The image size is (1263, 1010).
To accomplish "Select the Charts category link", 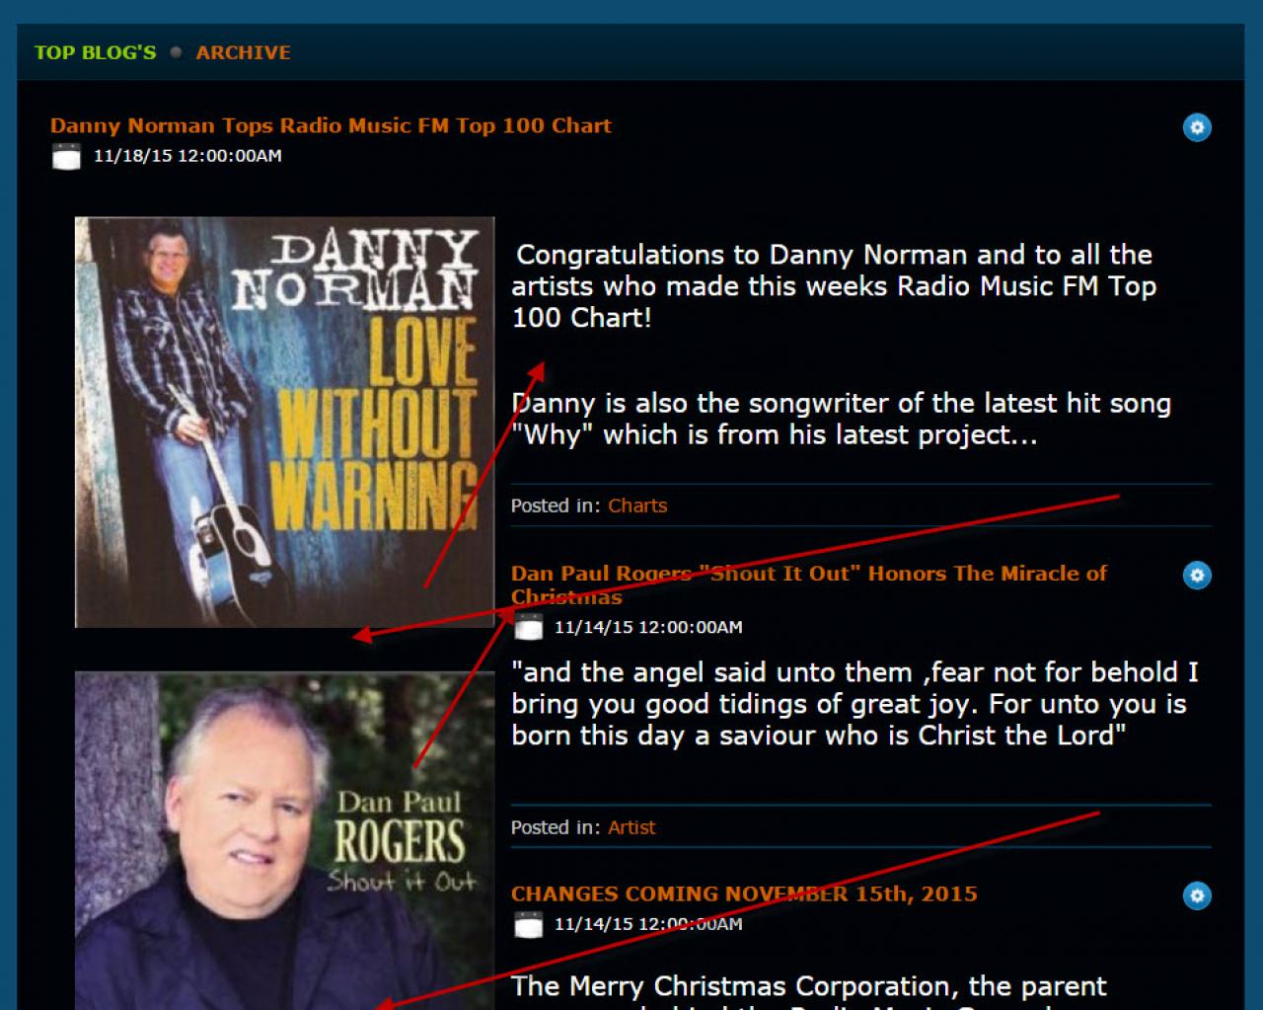I will click(x=637, y=505).
